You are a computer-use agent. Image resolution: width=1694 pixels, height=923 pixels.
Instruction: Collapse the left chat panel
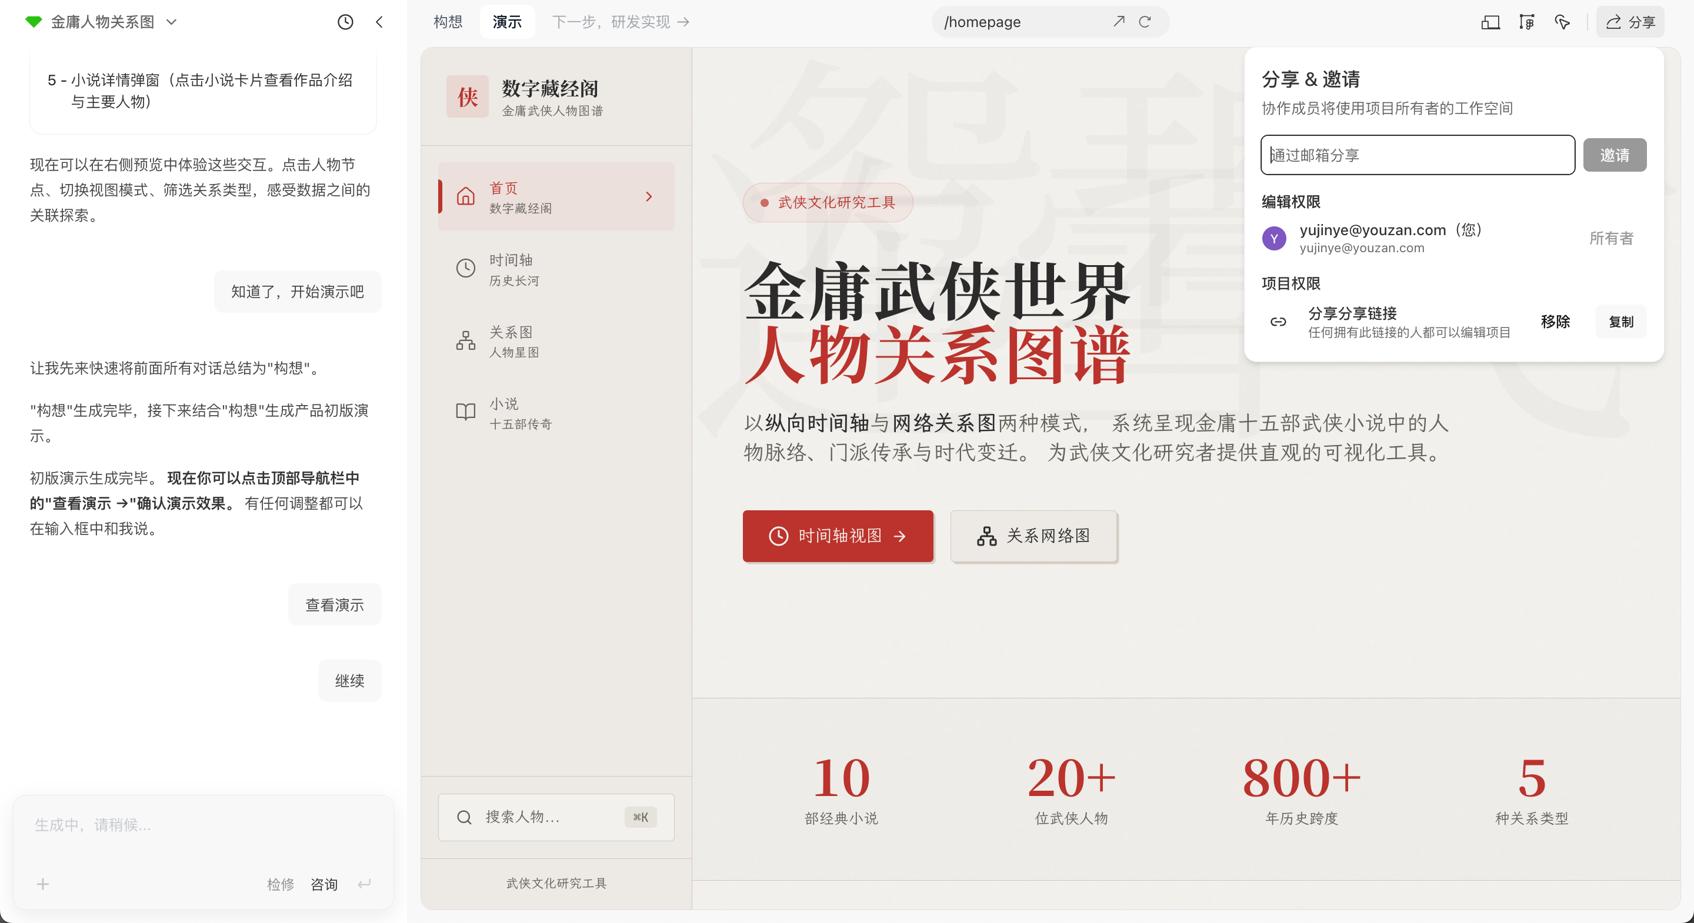(x=380, y=22)
